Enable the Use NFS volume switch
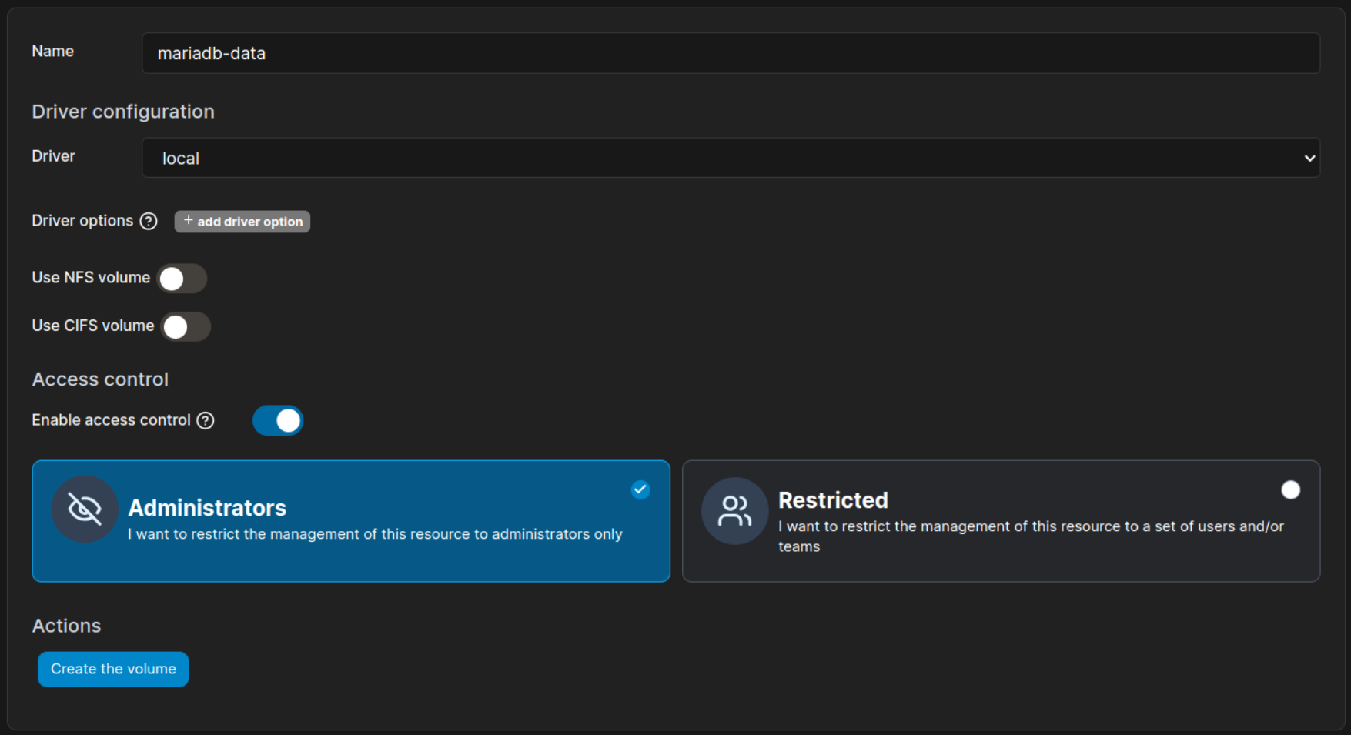This screenshot has width=1351, height=735. [182, 279]
